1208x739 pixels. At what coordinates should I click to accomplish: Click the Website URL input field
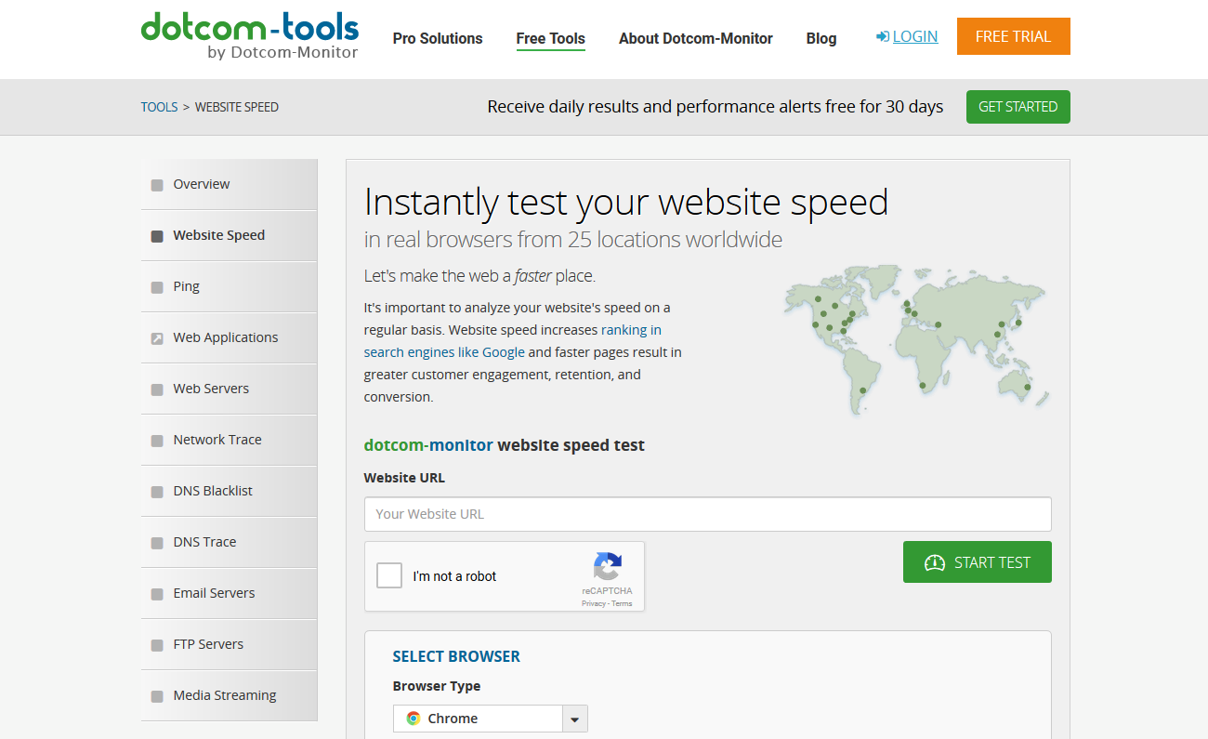click(x=708, y=514)
